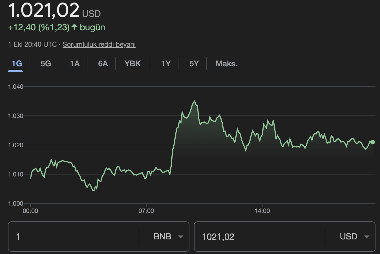
Task: Click the BNB dropdown arrow icon
Action: (x=181, y=237)
